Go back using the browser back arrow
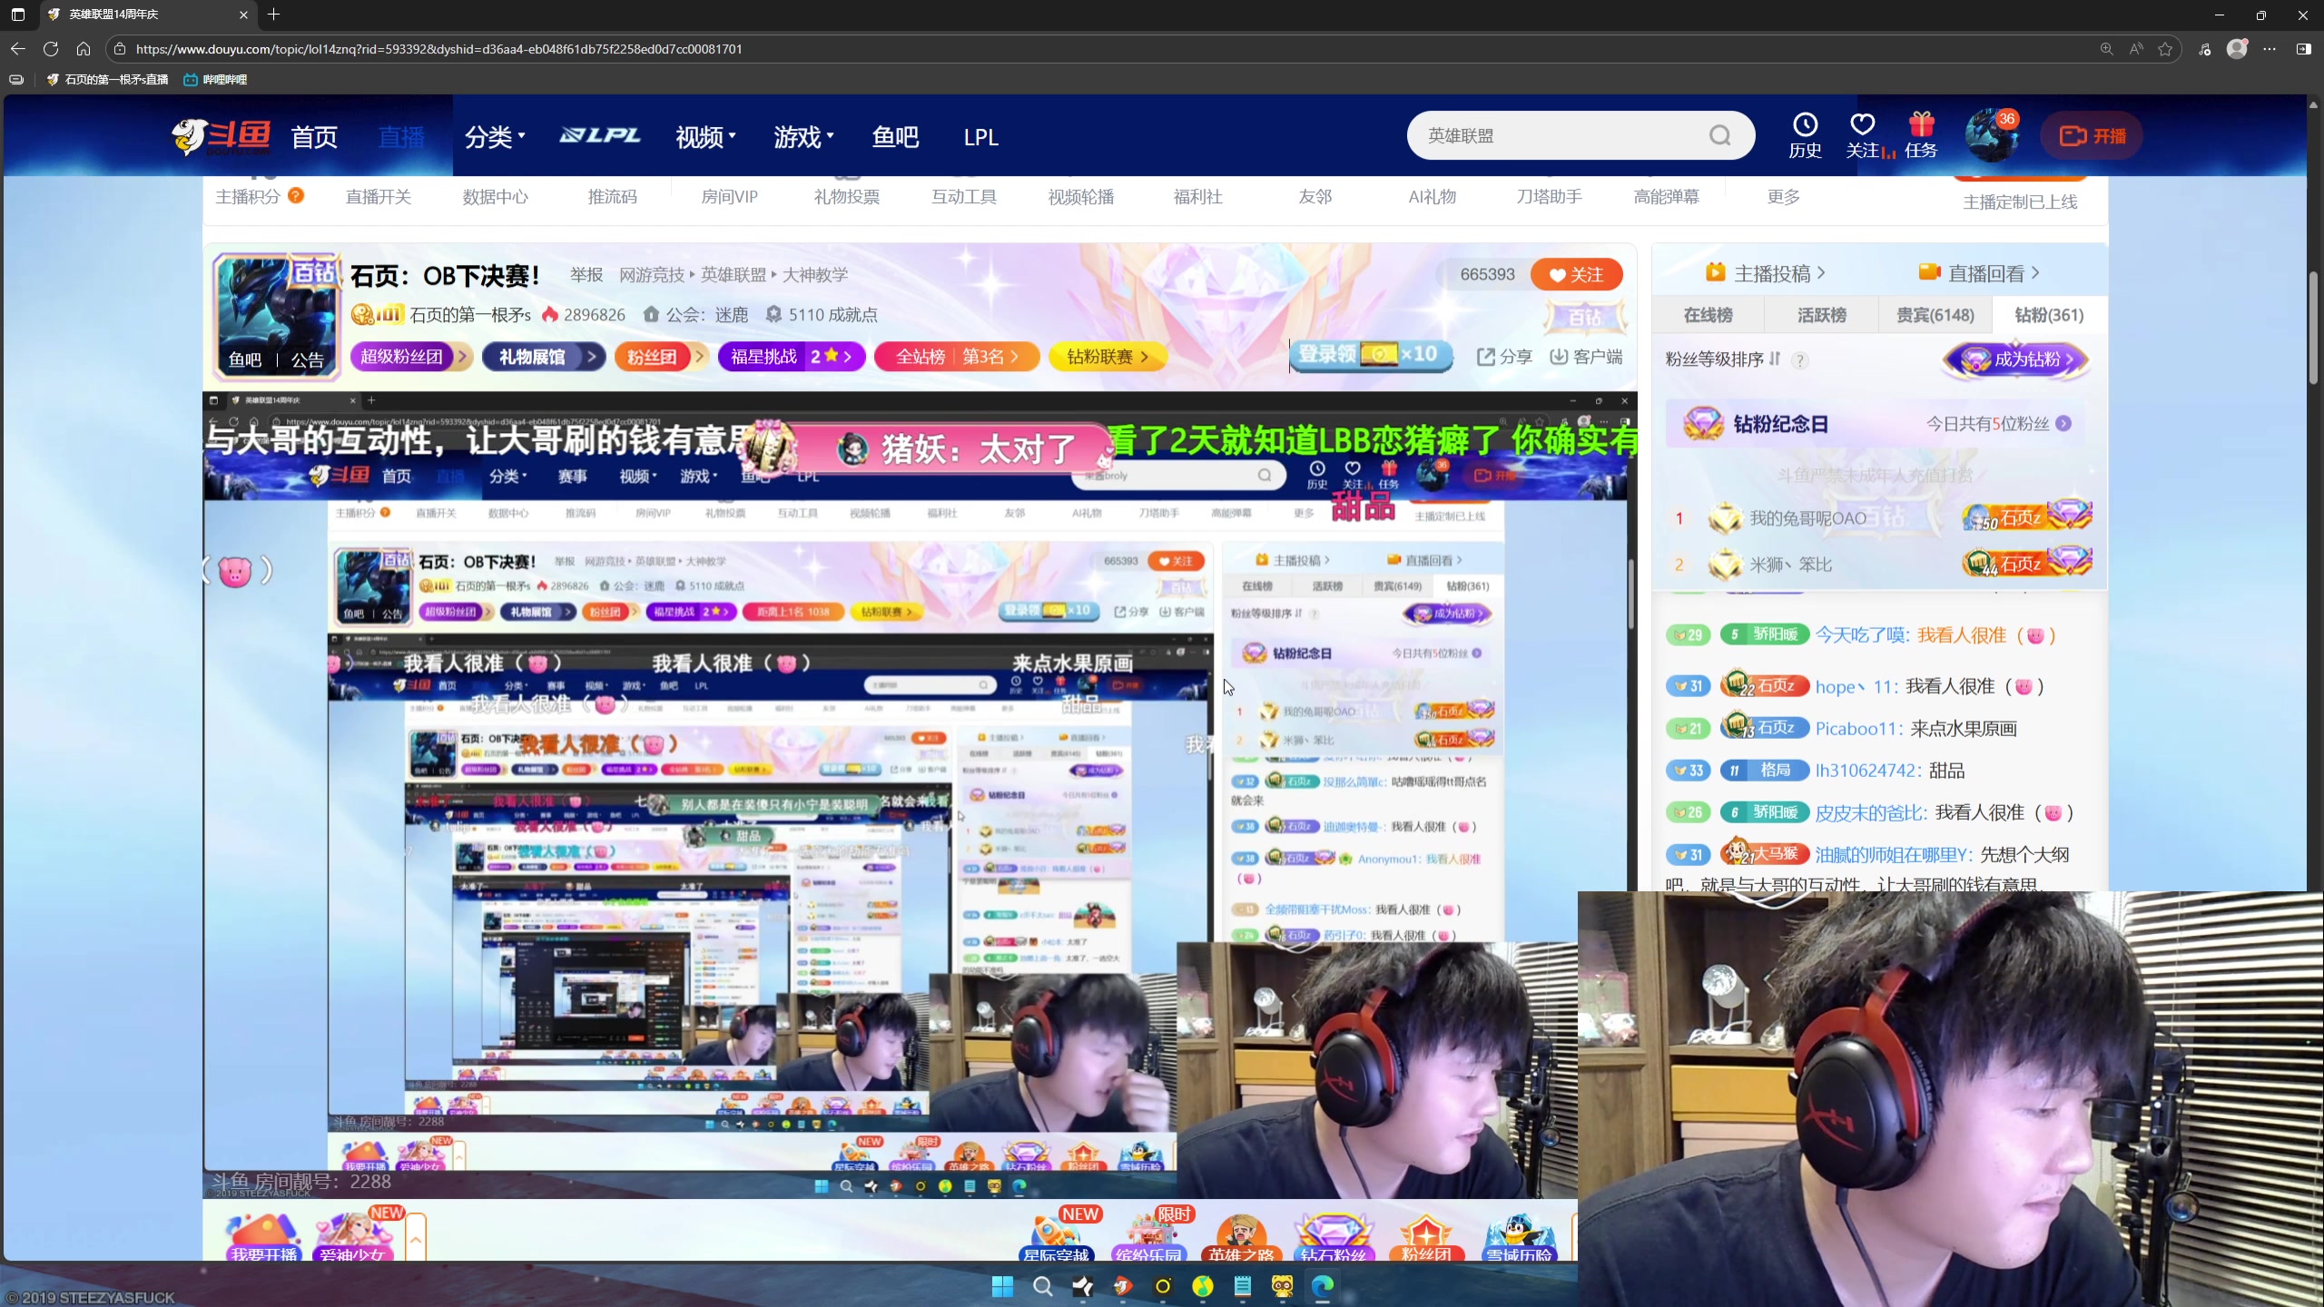This screenshot has width=2324, height=1307. click(x=18, y=49)
